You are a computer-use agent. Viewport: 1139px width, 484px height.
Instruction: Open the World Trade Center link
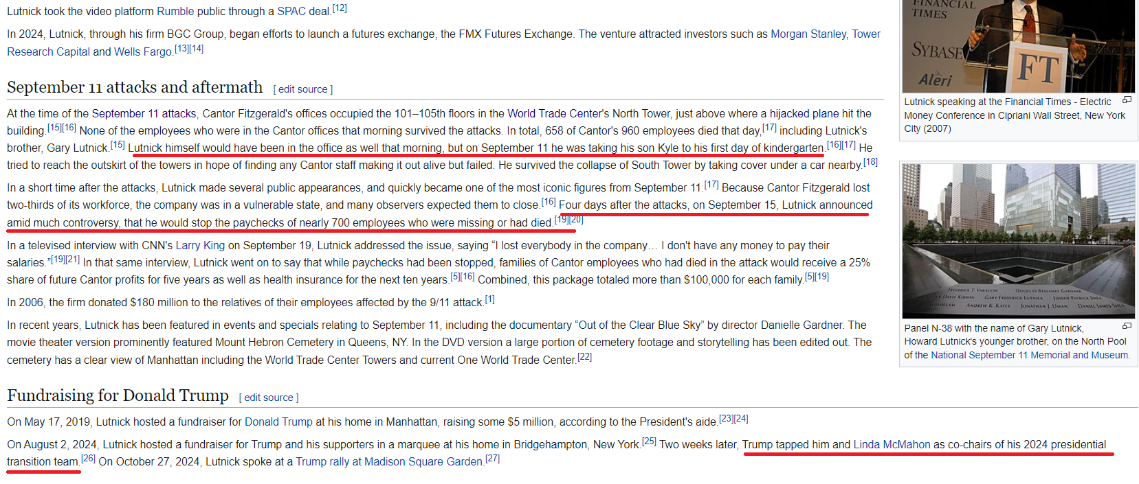(x=555, y=113)
